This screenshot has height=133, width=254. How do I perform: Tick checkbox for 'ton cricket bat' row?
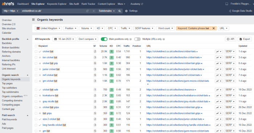click(36, 57)
